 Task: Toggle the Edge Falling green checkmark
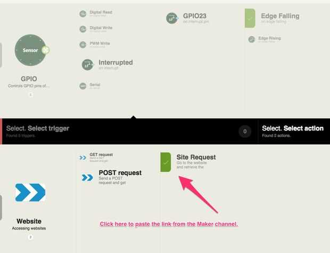[250, 18]
